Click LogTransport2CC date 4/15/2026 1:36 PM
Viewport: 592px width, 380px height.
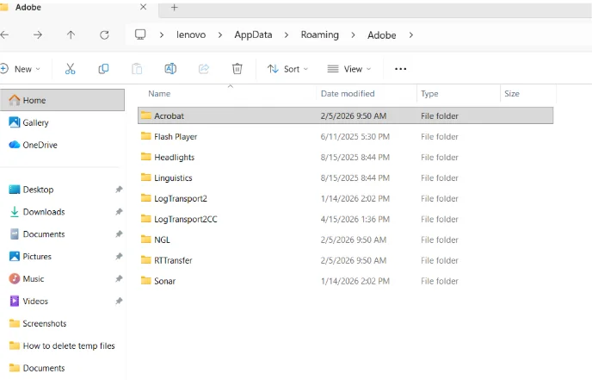pyautogui.click(x=355, y=219)
